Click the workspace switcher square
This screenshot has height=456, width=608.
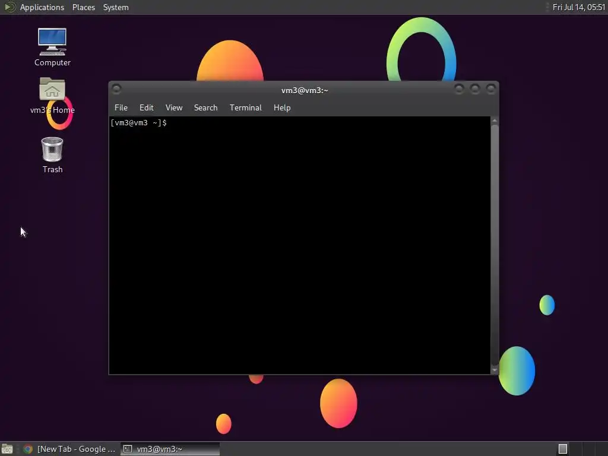click(x=563, y=449)
